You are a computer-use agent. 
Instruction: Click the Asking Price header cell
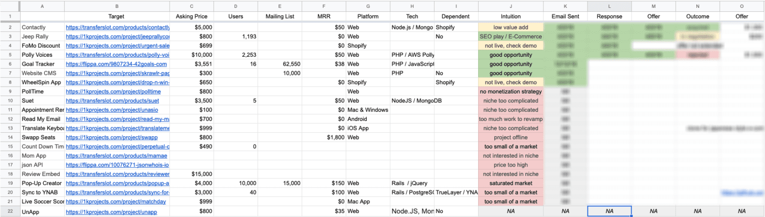click(192, 16)
